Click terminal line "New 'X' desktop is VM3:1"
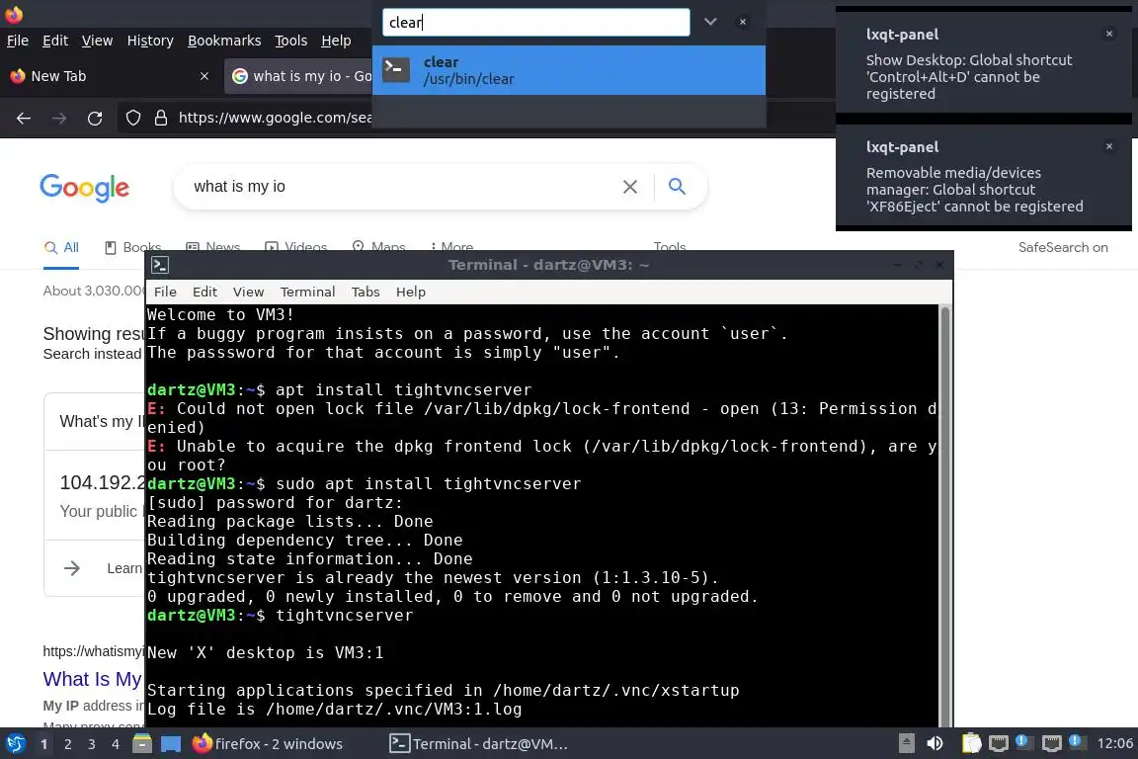 click(x=265, y=653)
